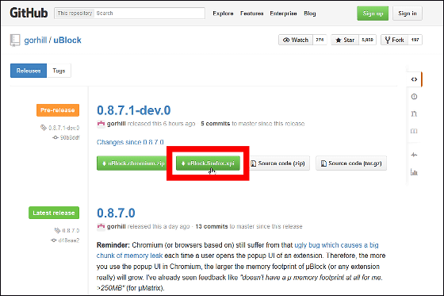Open the Enterprise page
The image size is (444, 296).
(283, 13)
